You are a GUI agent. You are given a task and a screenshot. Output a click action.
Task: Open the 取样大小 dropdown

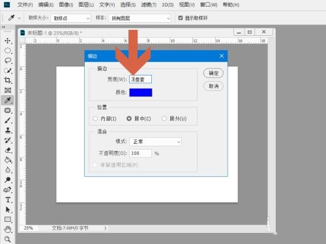point(70,18)
